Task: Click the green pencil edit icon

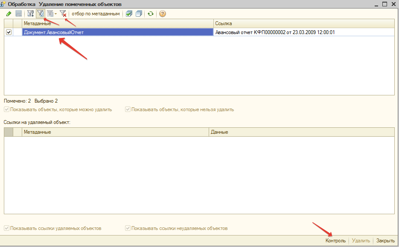Action: [9, 14]
